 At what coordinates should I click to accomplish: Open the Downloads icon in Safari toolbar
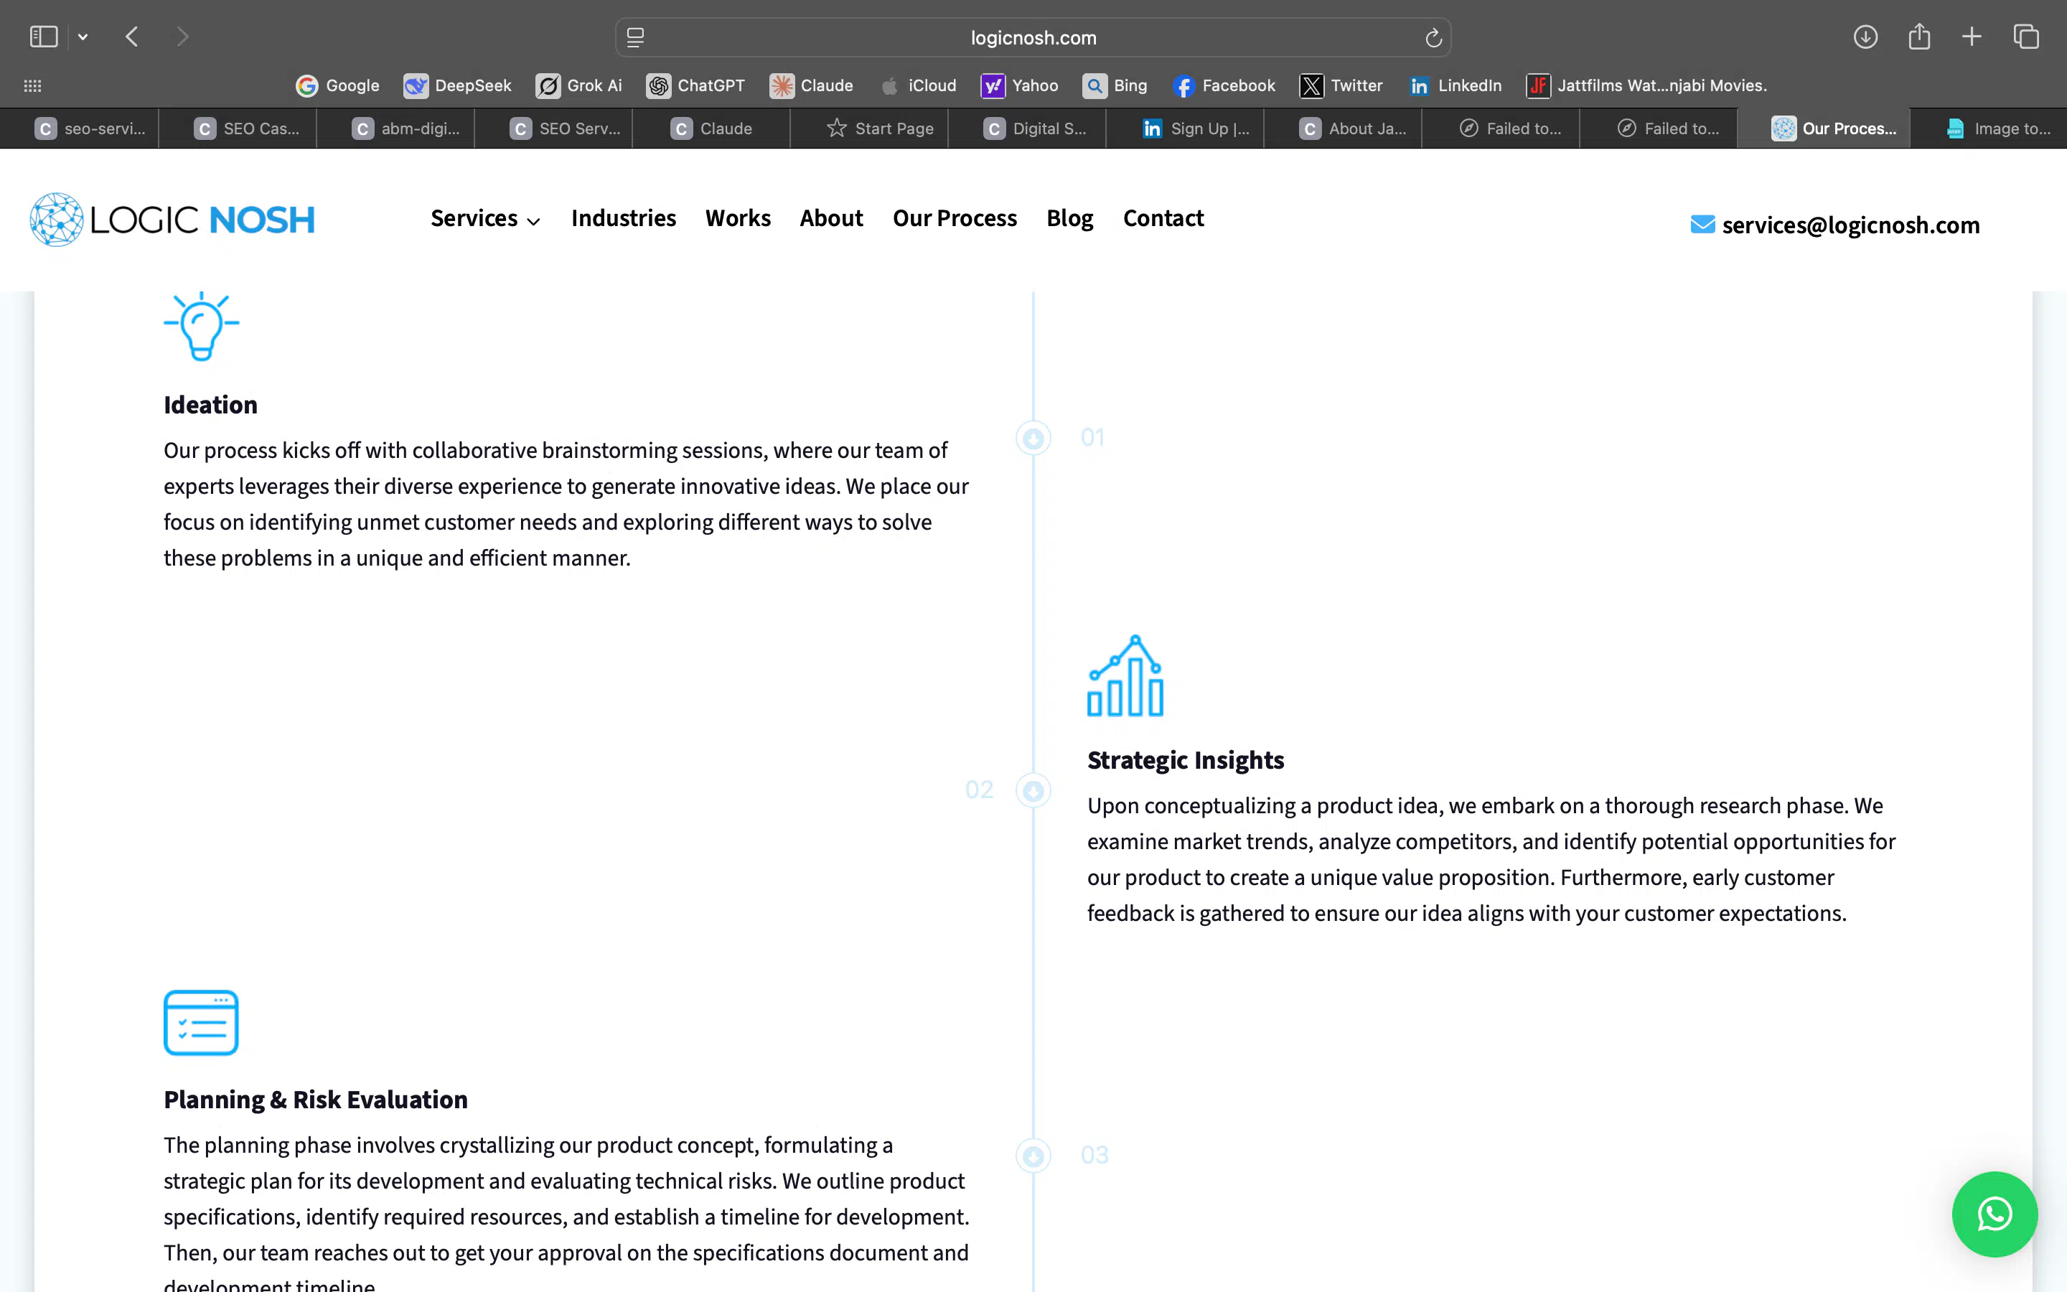tap(1865, 37)
